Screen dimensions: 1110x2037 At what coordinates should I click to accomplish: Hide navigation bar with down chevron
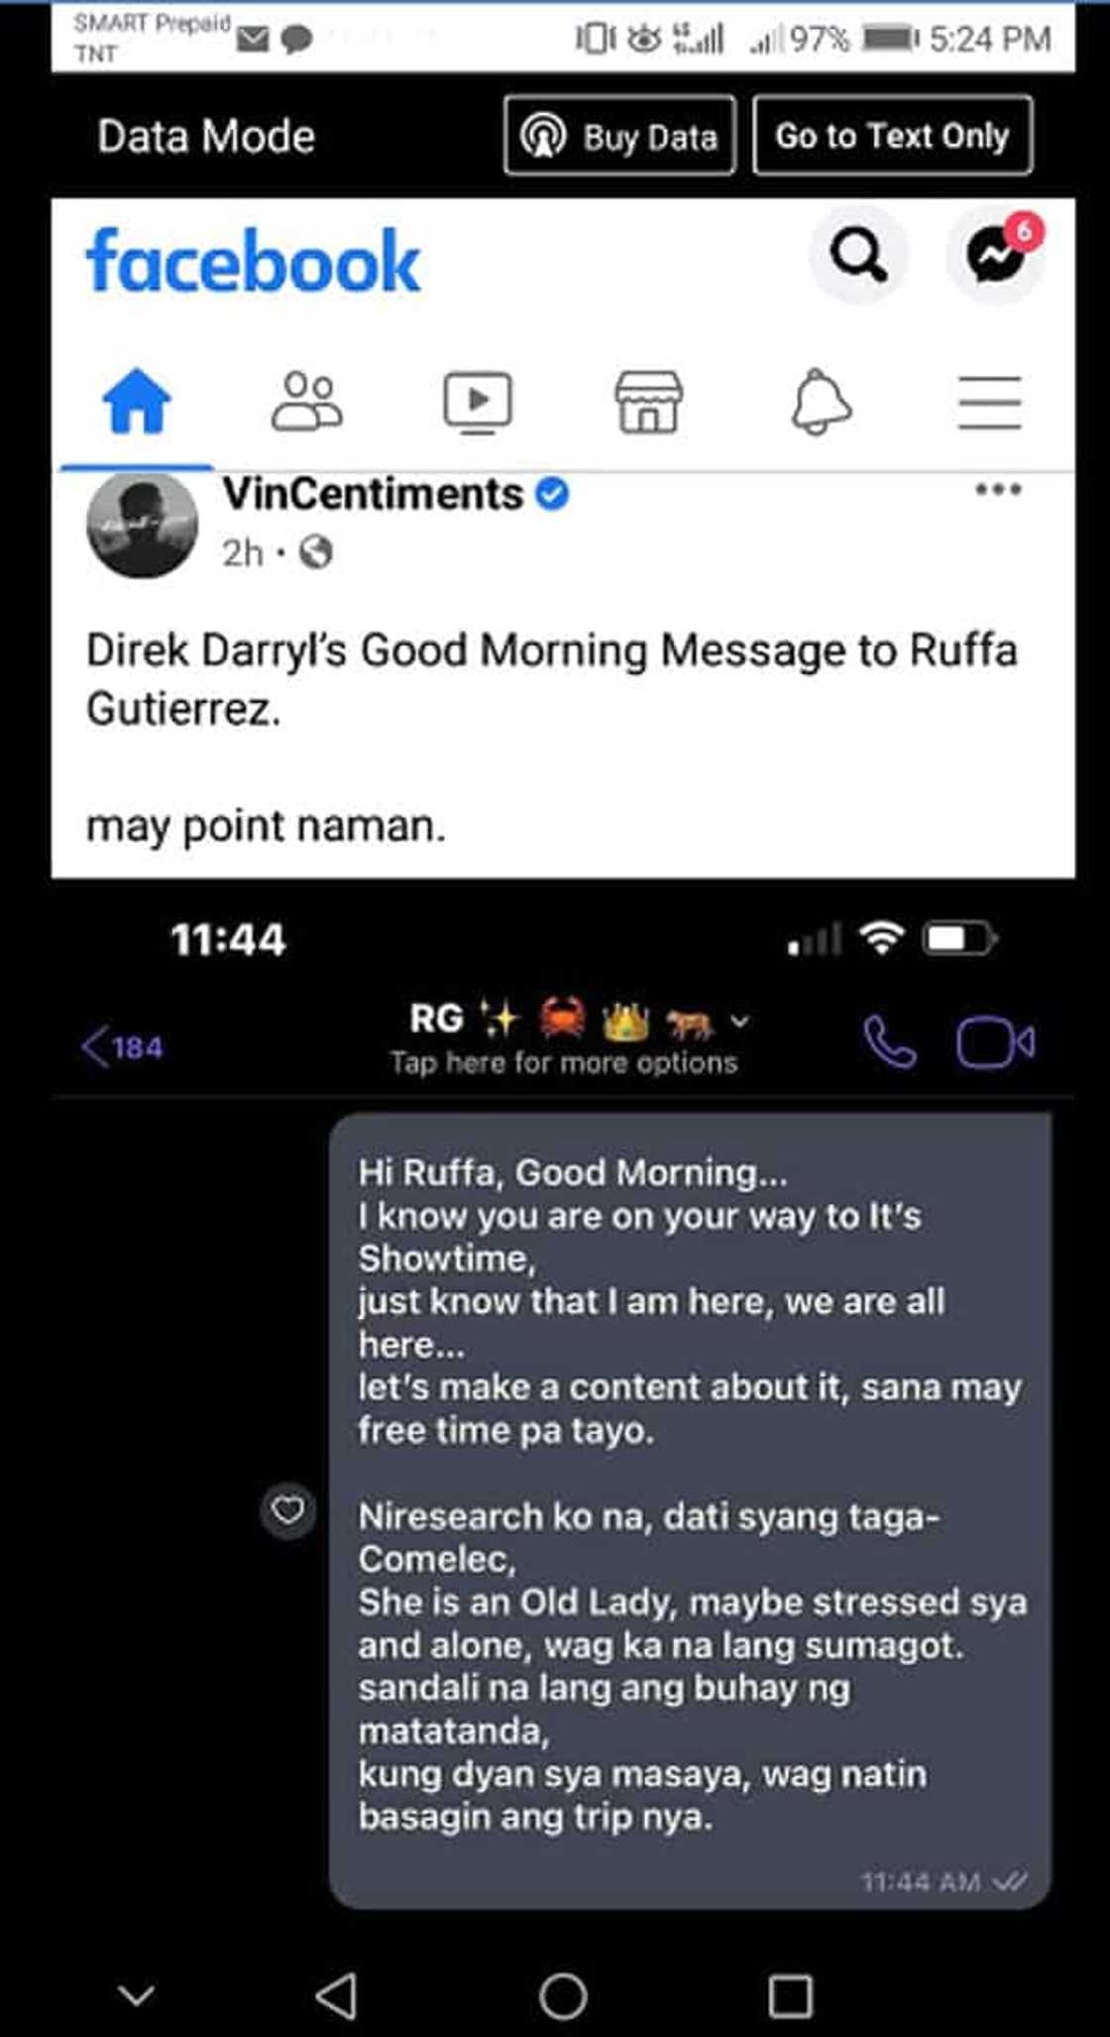point(136,1994)
